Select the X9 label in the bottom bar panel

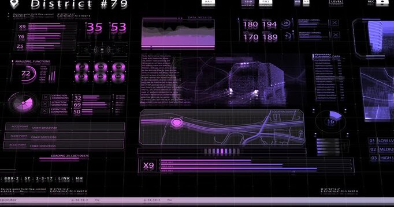(x=148, y=165)
